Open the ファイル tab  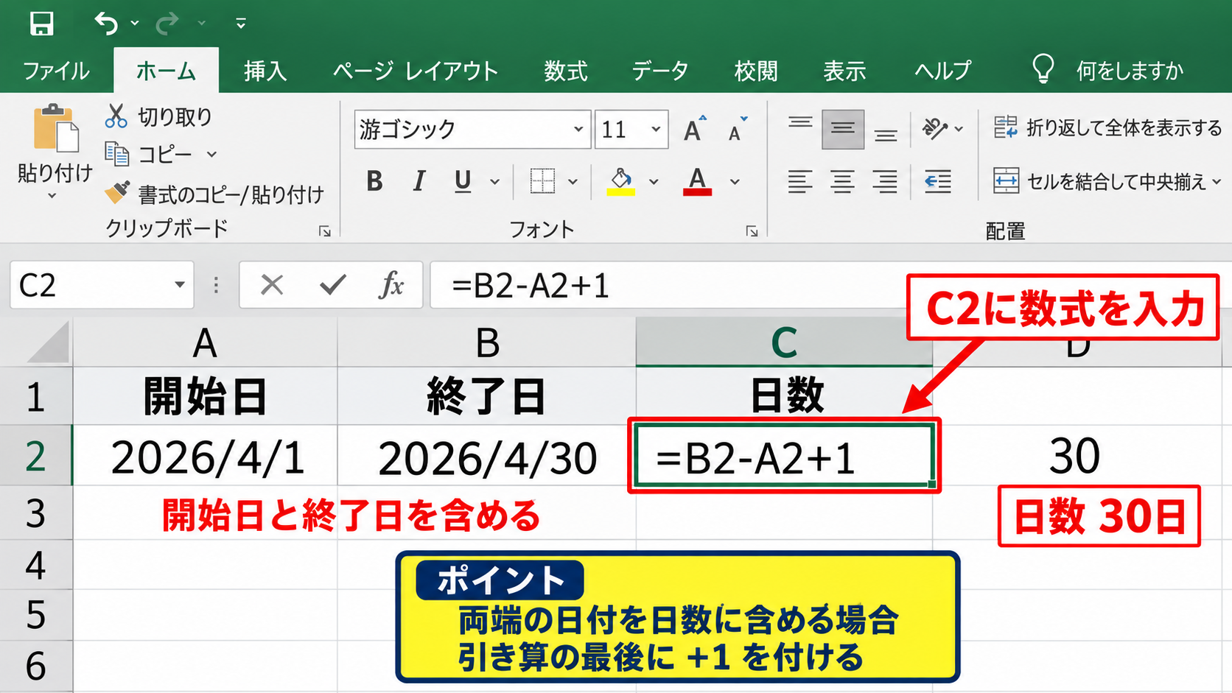click(x=56, y=71)
